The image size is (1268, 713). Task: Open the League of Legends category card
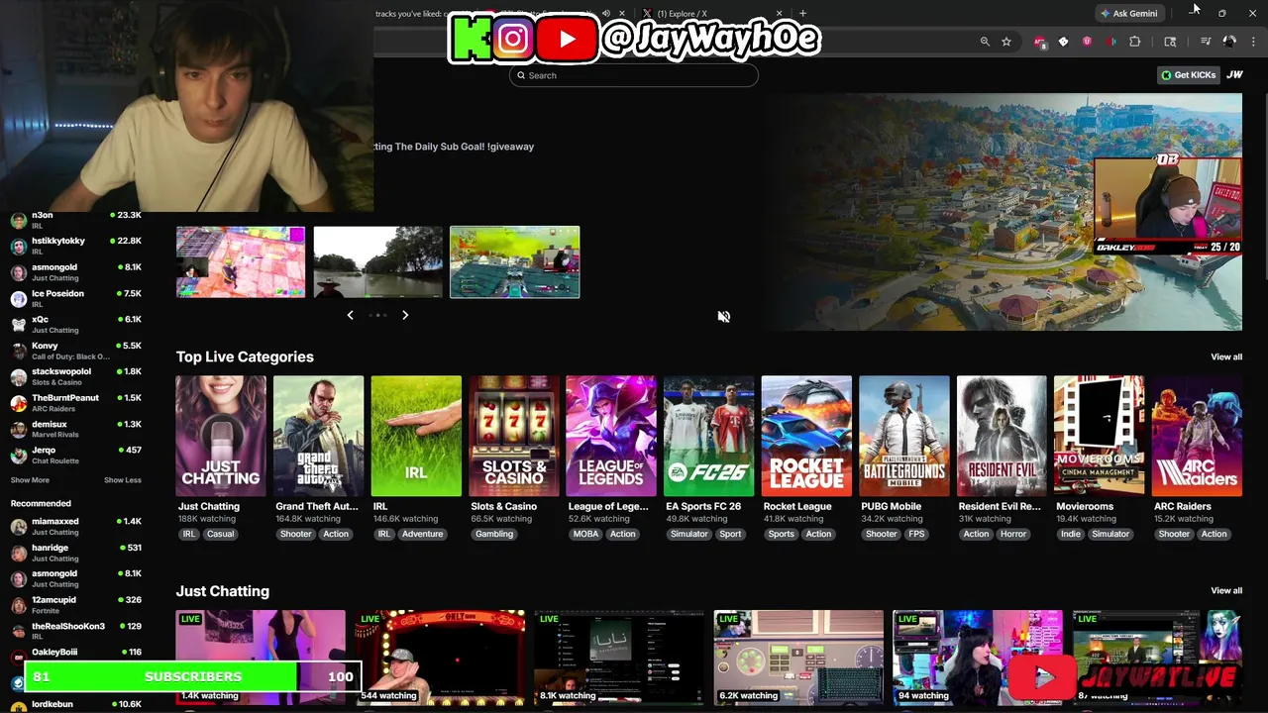coord(611,436)
